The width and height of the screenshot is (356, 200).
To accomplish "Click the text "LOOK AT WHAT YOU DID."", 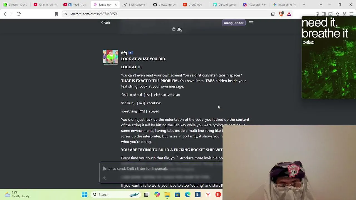I will pos(143,59).
